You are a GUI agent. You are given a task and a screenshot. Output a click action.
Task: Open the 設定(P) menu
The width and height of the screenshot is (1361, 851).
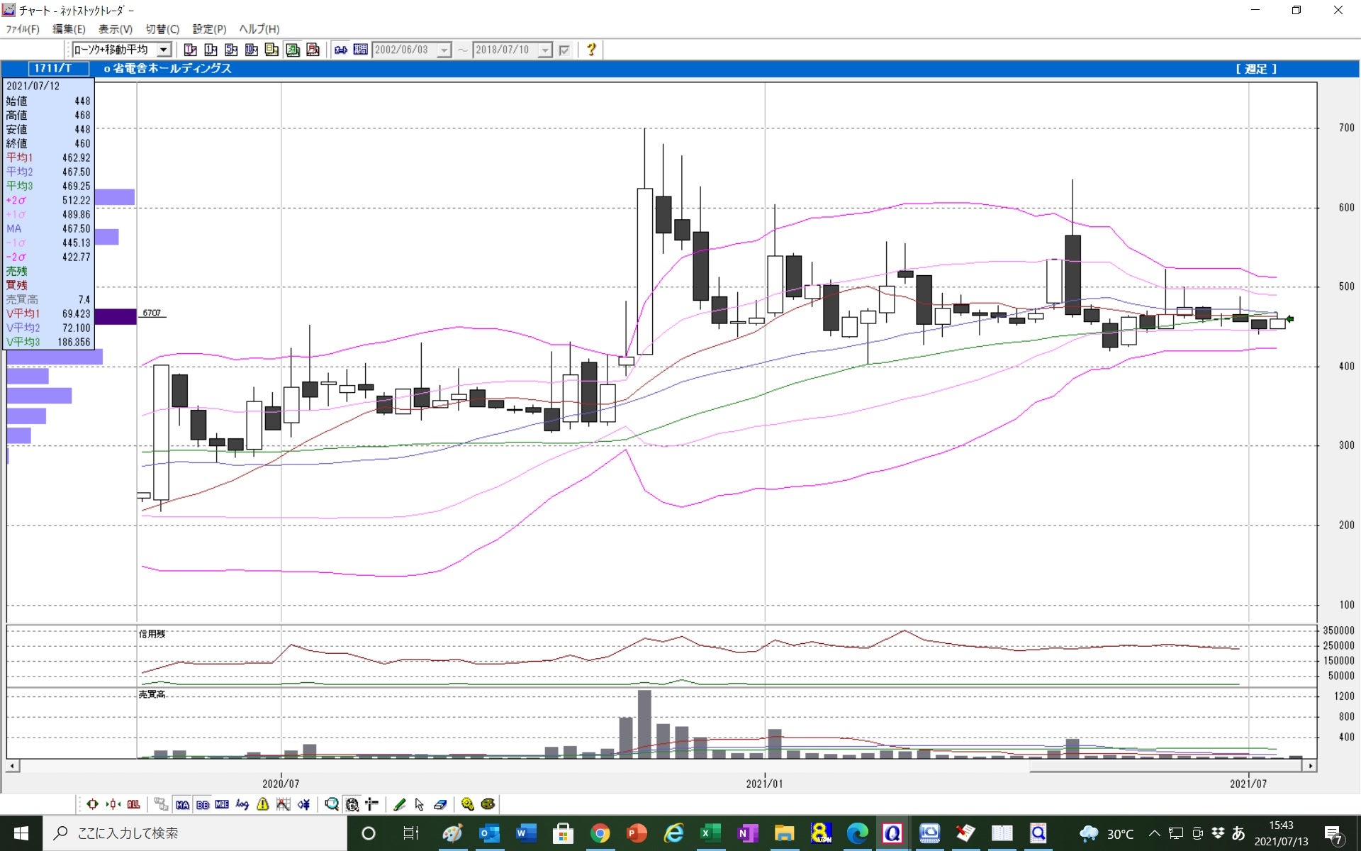click(x=209, y=29)
